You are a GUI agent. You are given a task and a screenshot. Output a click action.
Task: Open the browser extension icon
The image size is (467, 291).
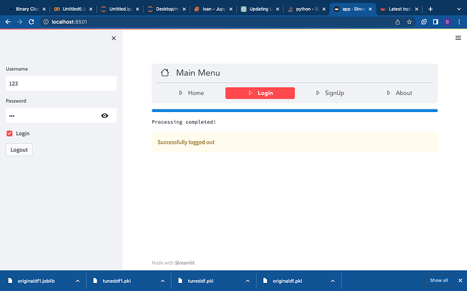424,22
